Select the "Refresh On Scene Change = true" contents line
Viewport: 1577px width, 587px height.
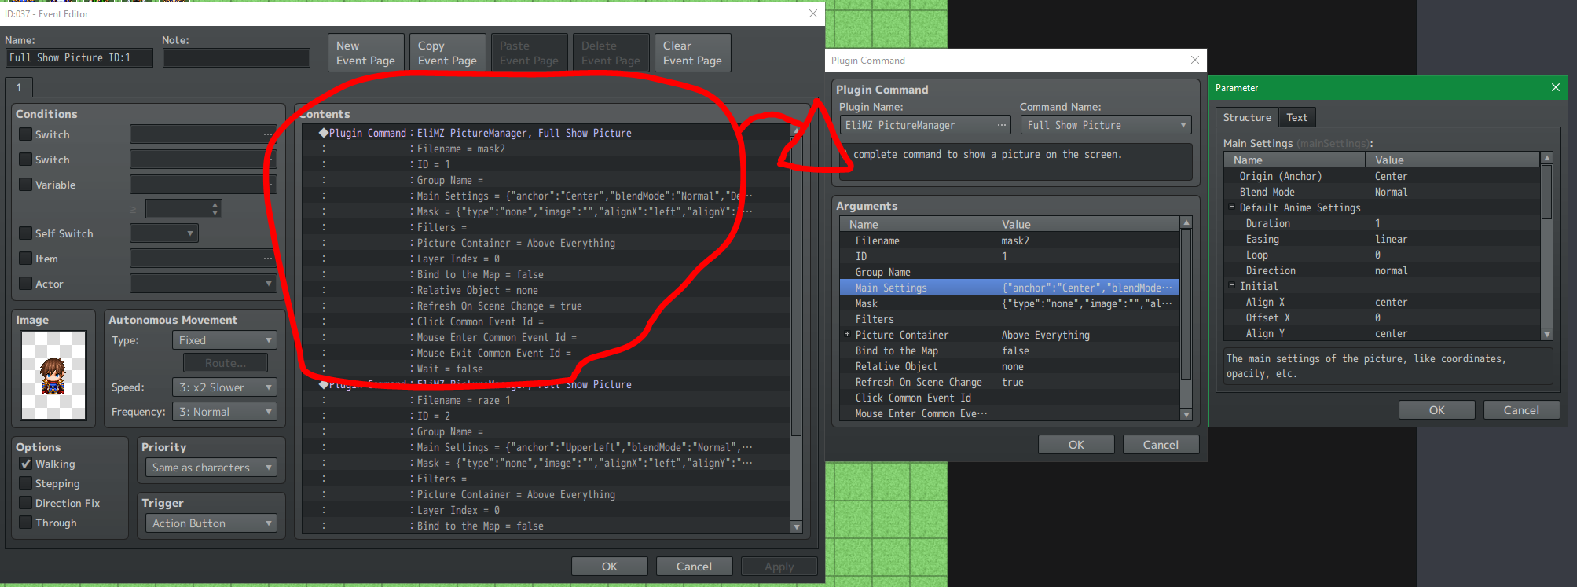[x=546, y=306]
